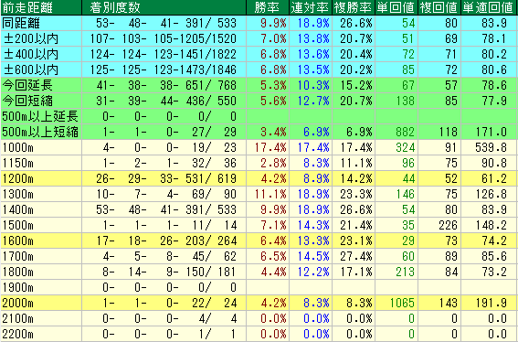The width and height of the screenshot is (518, 342).
Task: Select the 今回延長 row
Action: click(x=259, y=85)
